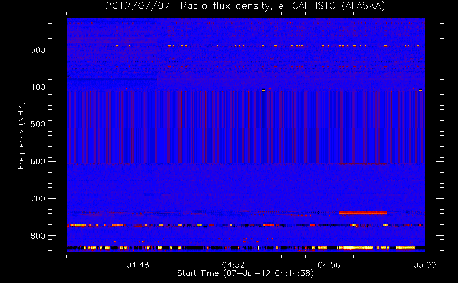This screenshot has height=283, width=458.
Task: Click the 04:48 time tick label
Action: pos(138,265)
